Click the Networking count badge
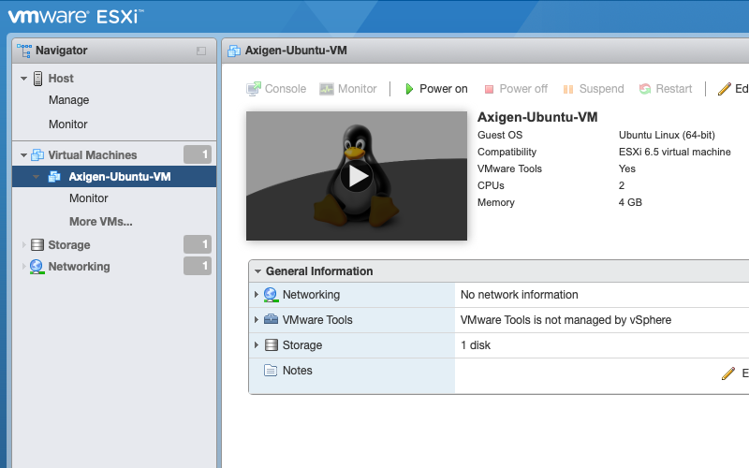The image size is (749, 468). (x=198, y=266)
